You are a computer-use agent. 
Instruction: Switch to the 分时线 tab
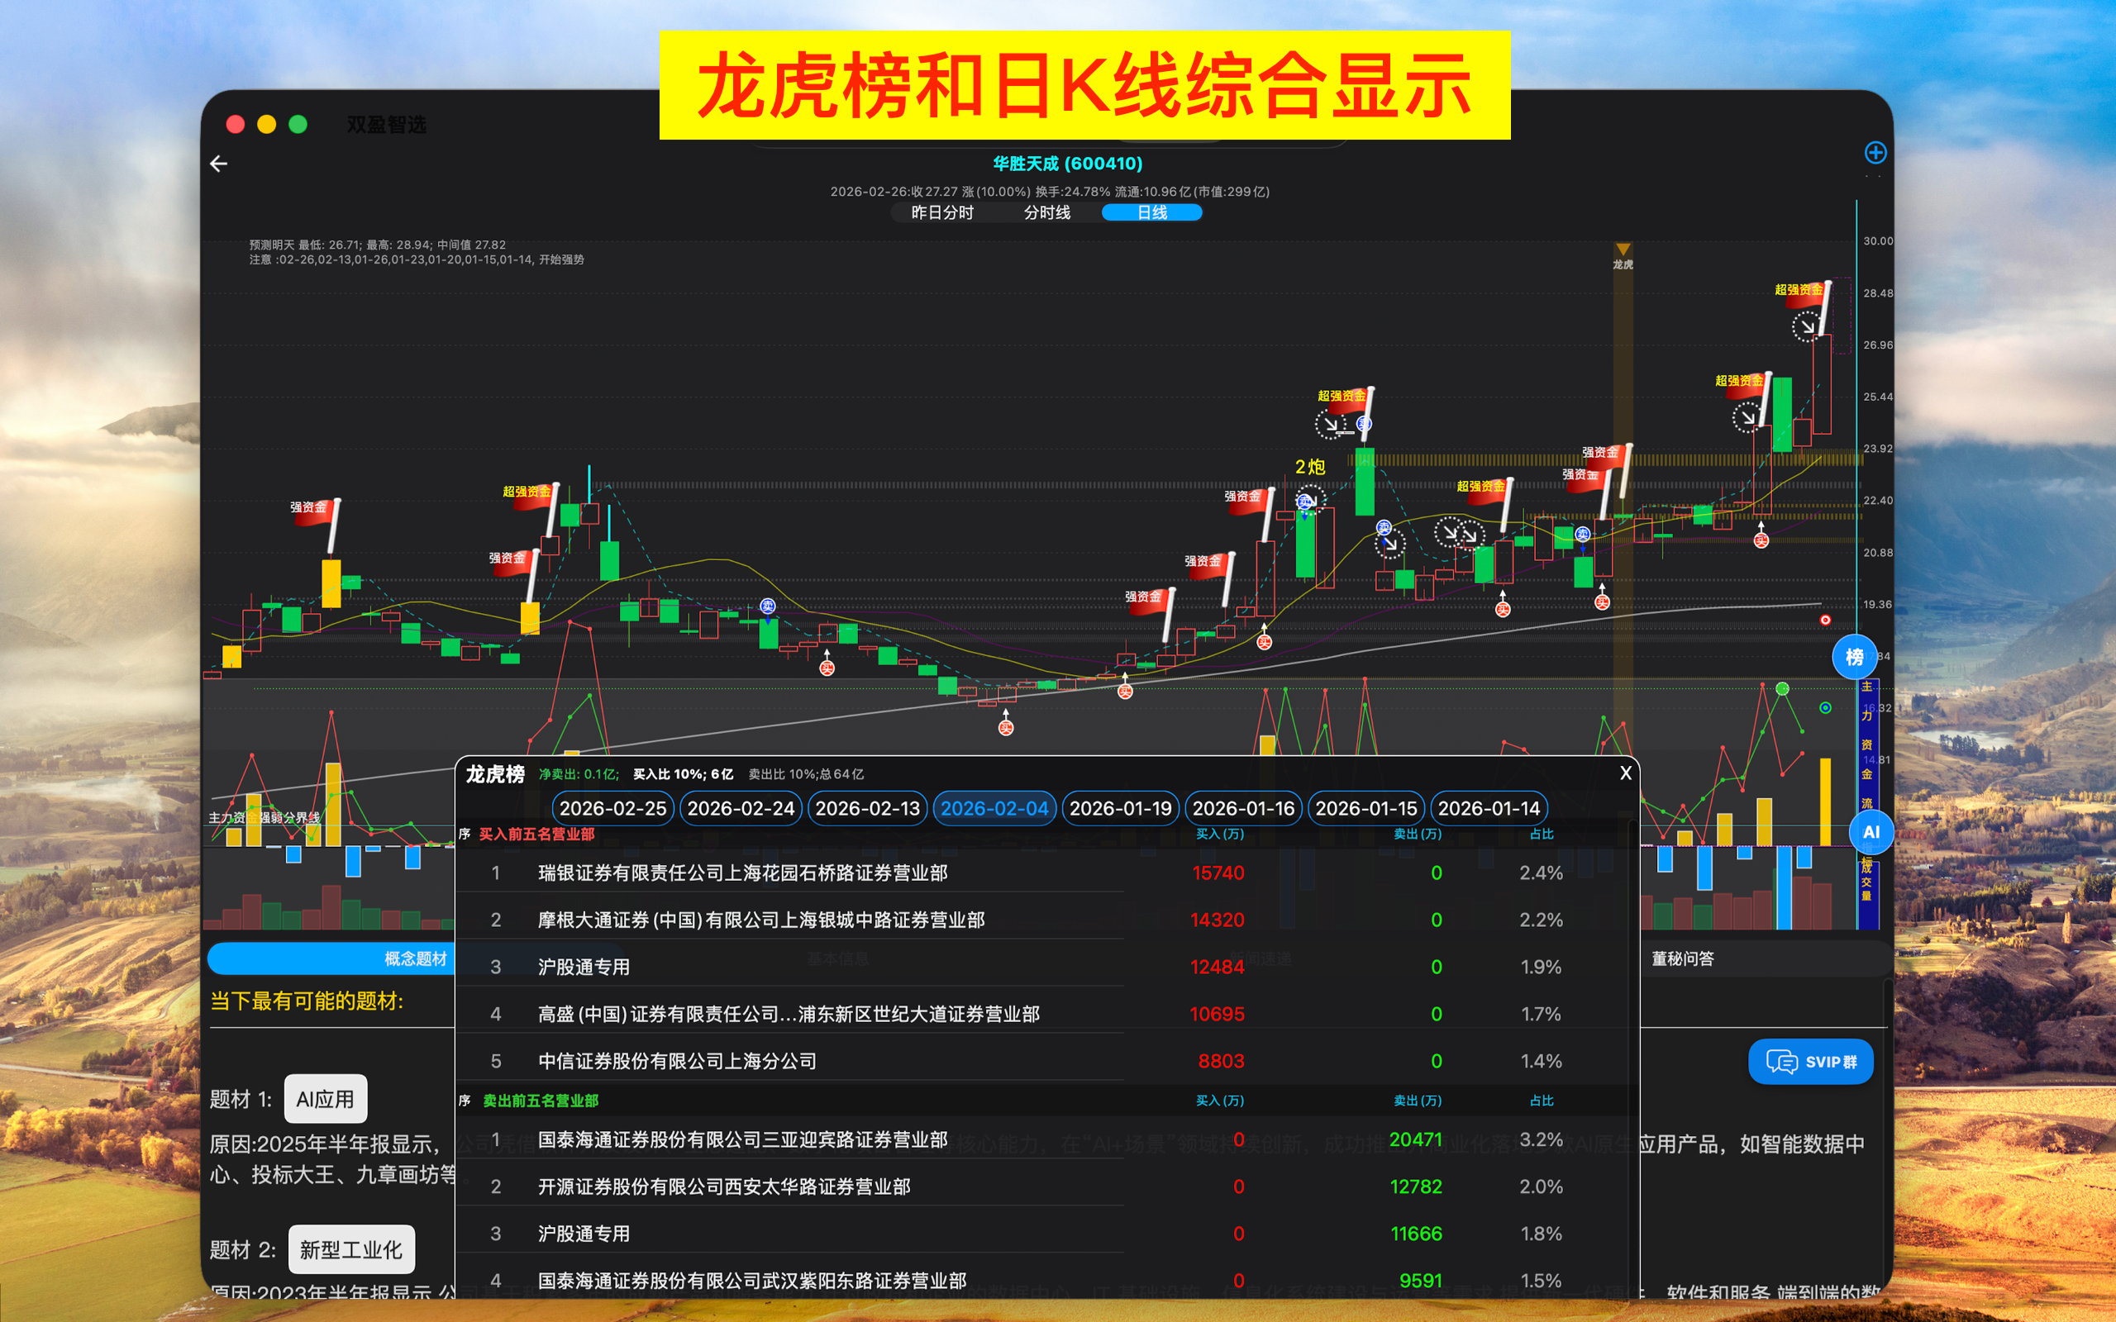point(1046,212)
